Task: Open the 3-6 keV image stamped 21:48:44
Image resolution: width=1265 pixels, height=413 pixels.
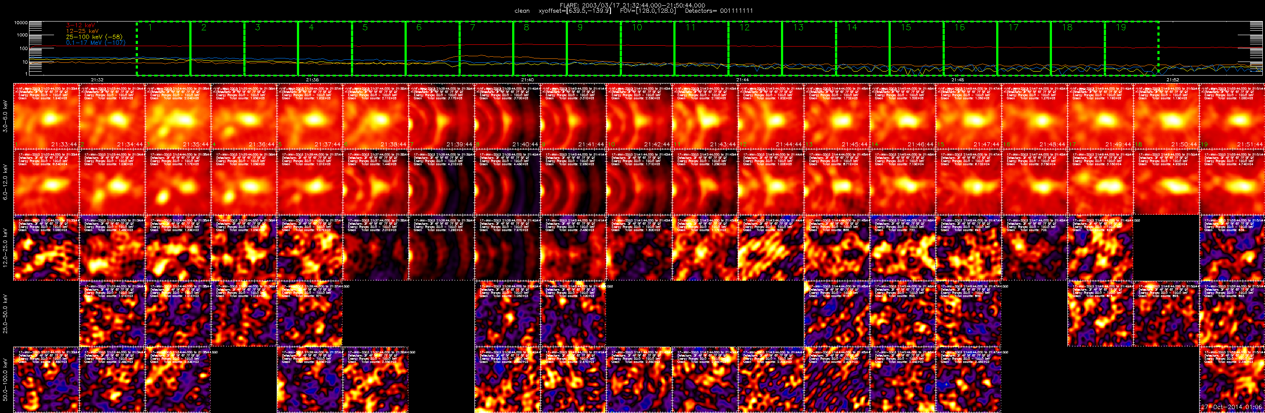Action: pos(1034,116)
